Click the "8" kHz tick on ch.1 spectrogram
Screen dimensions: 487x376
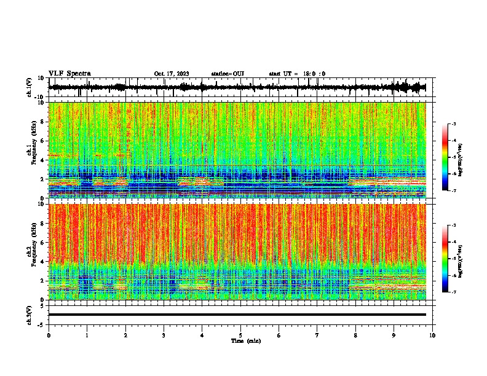click(x=43, y=122)
